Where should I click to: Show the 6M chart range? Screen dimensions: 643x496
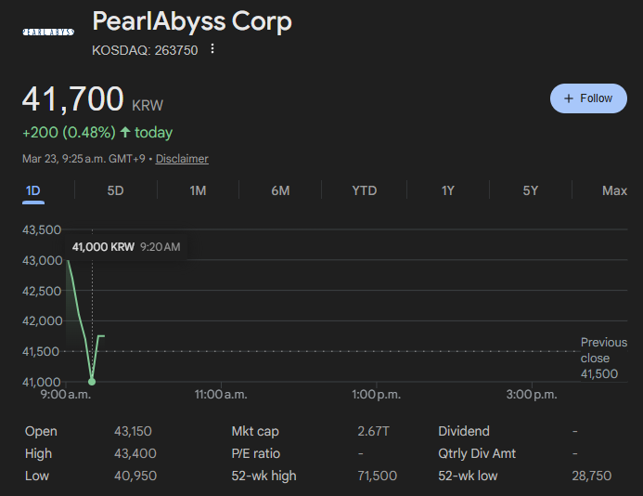click(x=280, y=190)
